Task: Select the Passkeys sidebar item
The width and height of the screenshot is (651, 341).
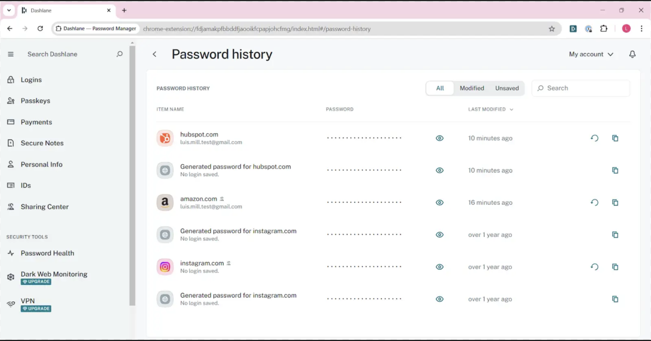Action: [35, 101]
